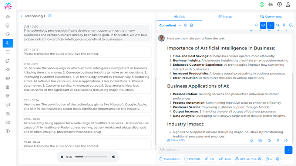Image resolution: width=296 pixels, height=166 pixels.
Task: Click the Ask assistant input field
Action: (221, 150)
